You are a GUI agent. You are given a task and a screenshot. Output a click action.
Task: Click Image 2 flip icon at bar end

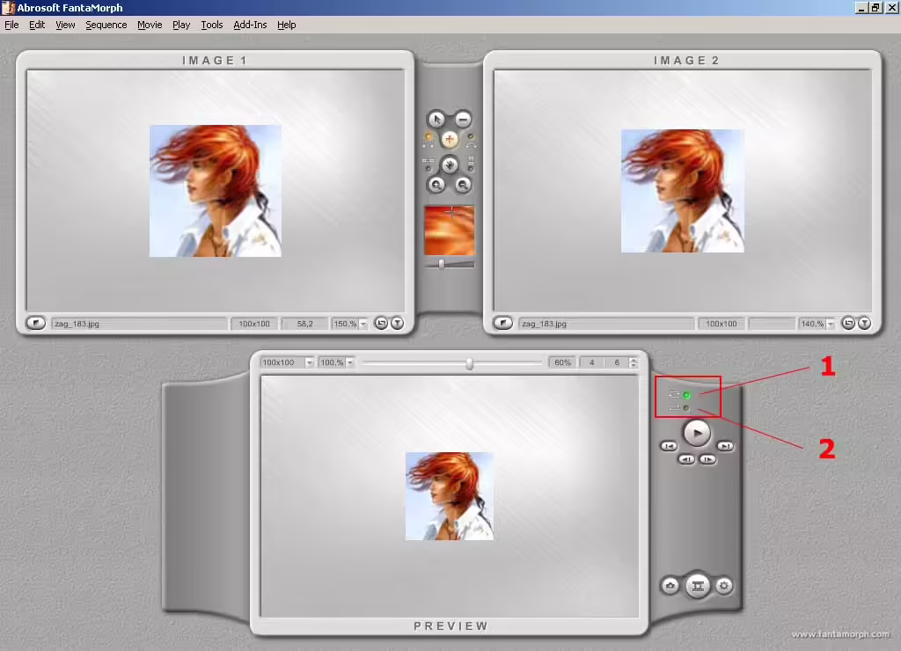tap(864, 324)
